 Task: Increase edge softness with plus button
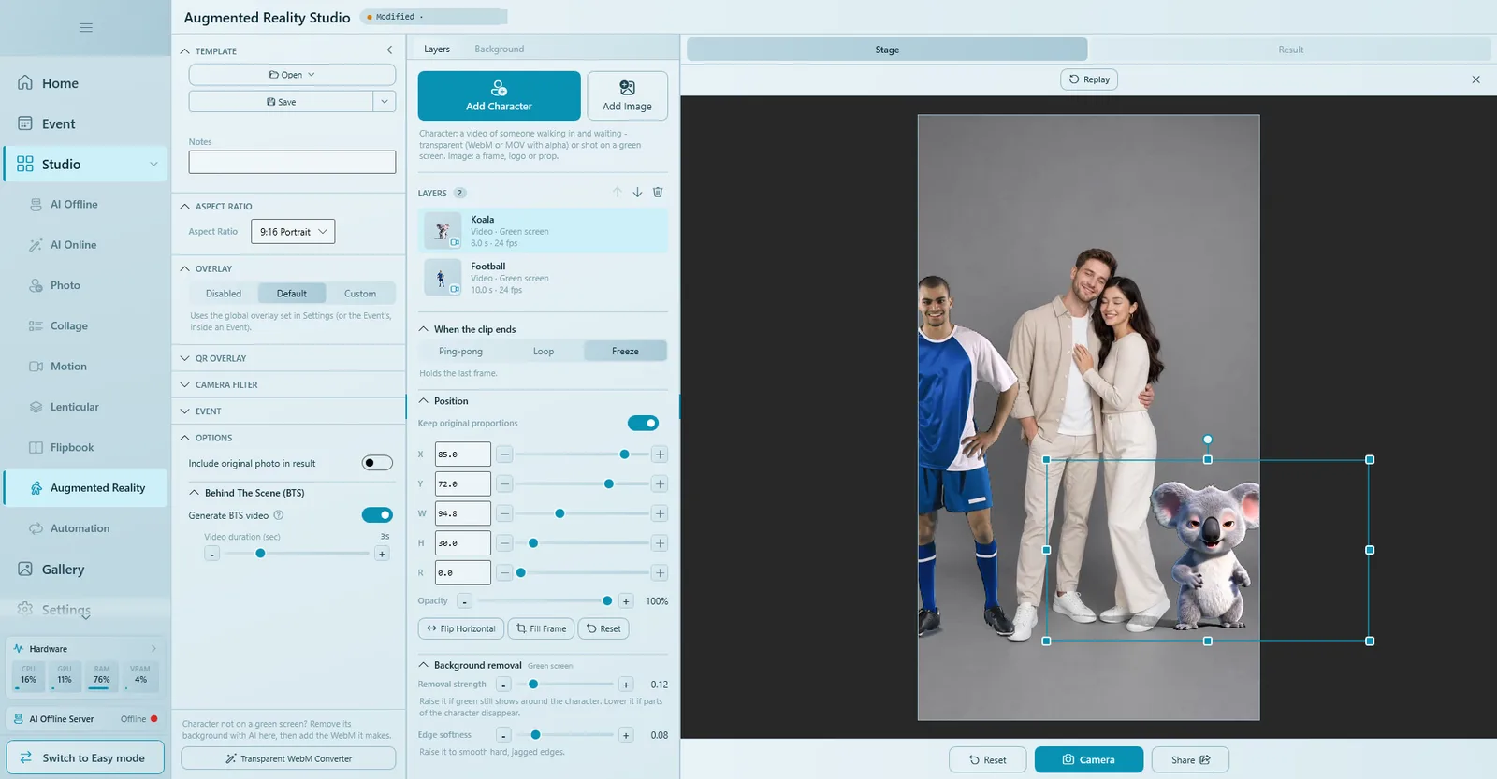click(x=626, y=735)
